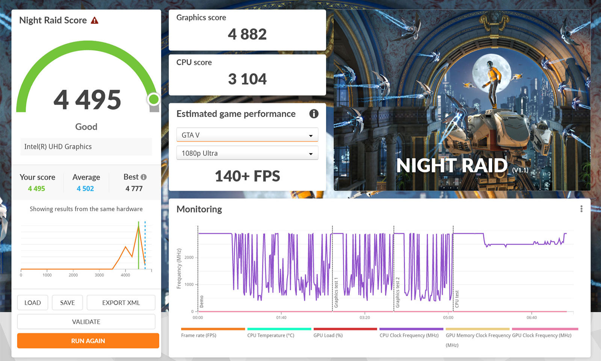601x361 pixels.
Task: Click the info icon next to Estimated game performance
Action: pyautogui.click(x=314, y=114)
